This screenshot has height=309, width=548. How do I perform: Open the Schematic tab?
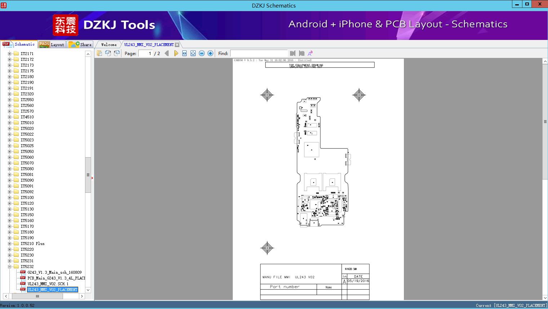coord(19,44)
